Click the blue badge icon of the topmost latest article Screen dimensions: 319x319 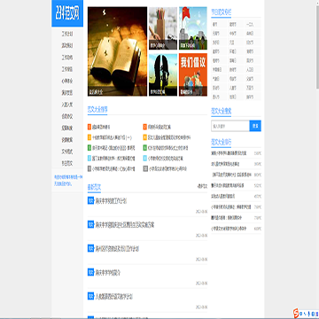(x=90, y=200)
